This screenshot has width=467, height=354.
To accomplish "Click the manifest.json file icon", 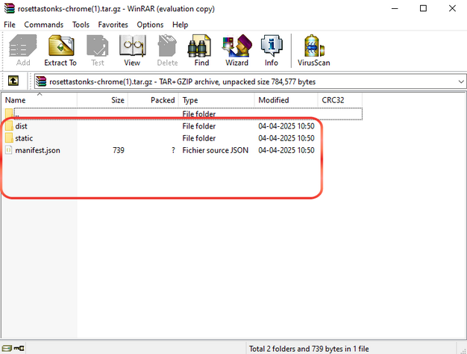I will tap(9, 150).
